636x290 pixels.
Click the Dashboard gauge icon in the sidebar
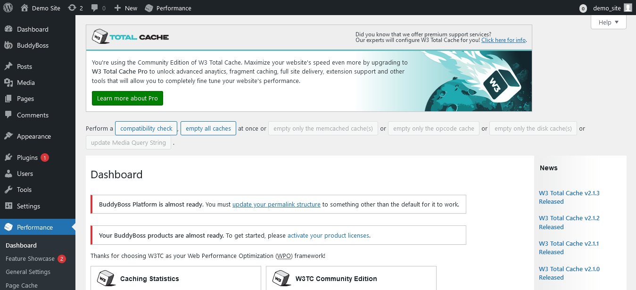[8, 29]
